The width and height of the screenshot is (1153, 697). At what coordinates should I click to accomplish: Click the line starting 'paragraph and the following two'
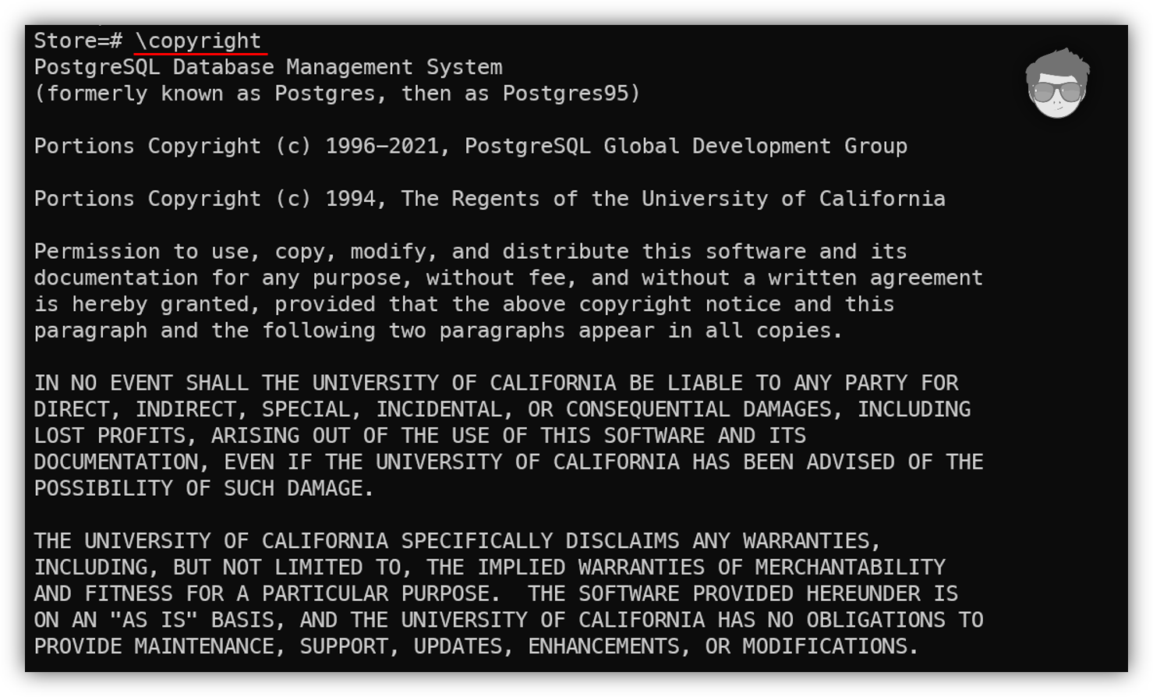438,331
